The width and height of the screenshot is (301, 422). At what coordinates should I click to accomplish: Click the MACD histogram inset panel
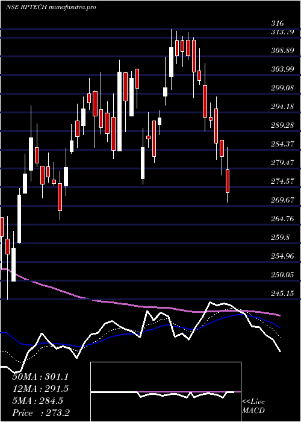tap(166, 392)
